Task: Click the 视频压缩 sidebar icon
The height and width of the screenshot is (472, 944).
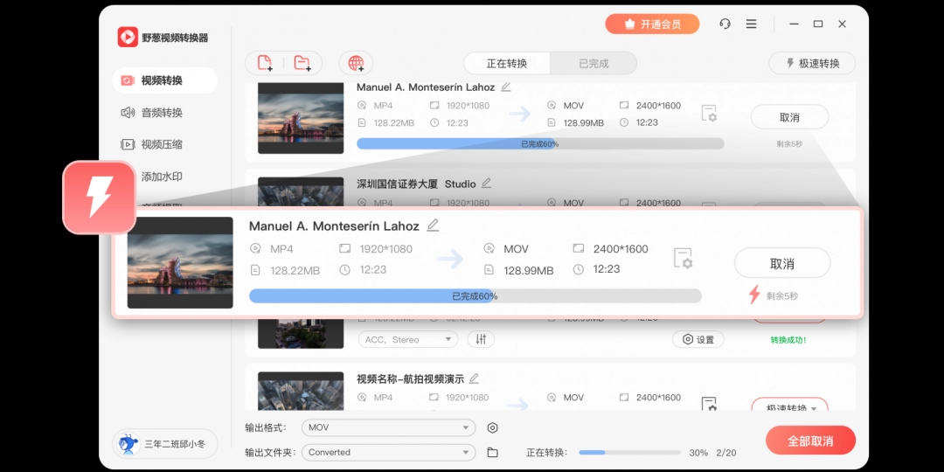Action: [128, 144]
